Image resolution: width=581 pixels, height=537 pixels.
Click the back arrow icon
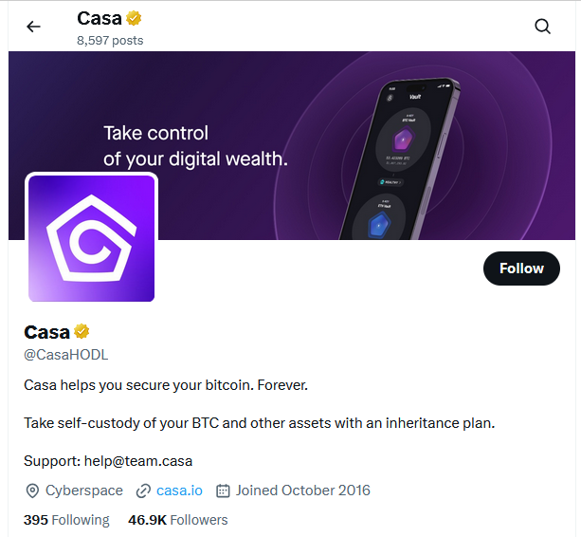[x=34, y=27]
